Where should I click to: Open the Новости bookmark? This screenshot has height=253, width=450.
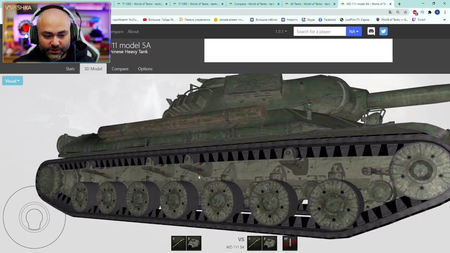[x=290, y=20]
